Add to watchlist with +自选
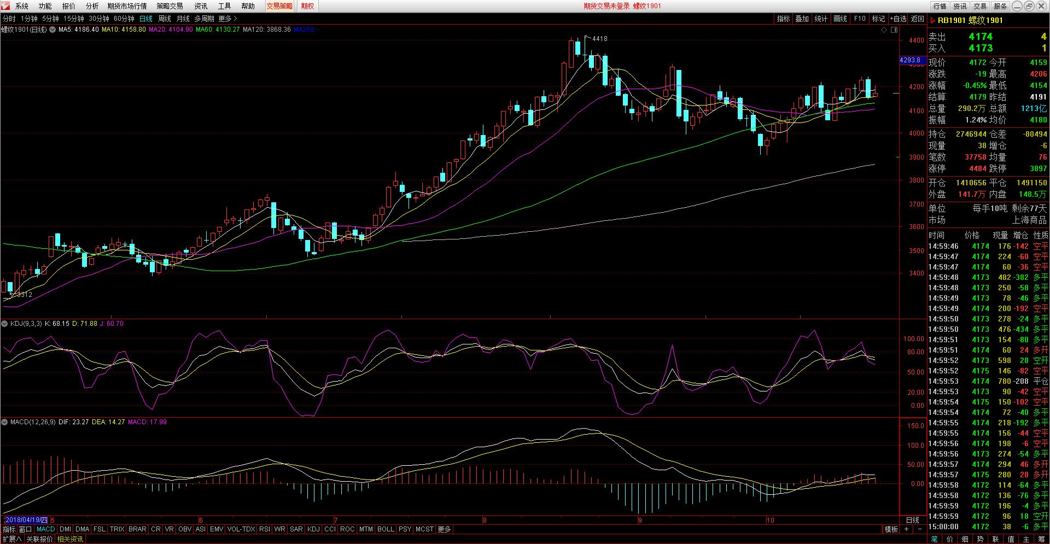Image resolution: width=1050 pixels, height=544 pixels. [898, 19]
